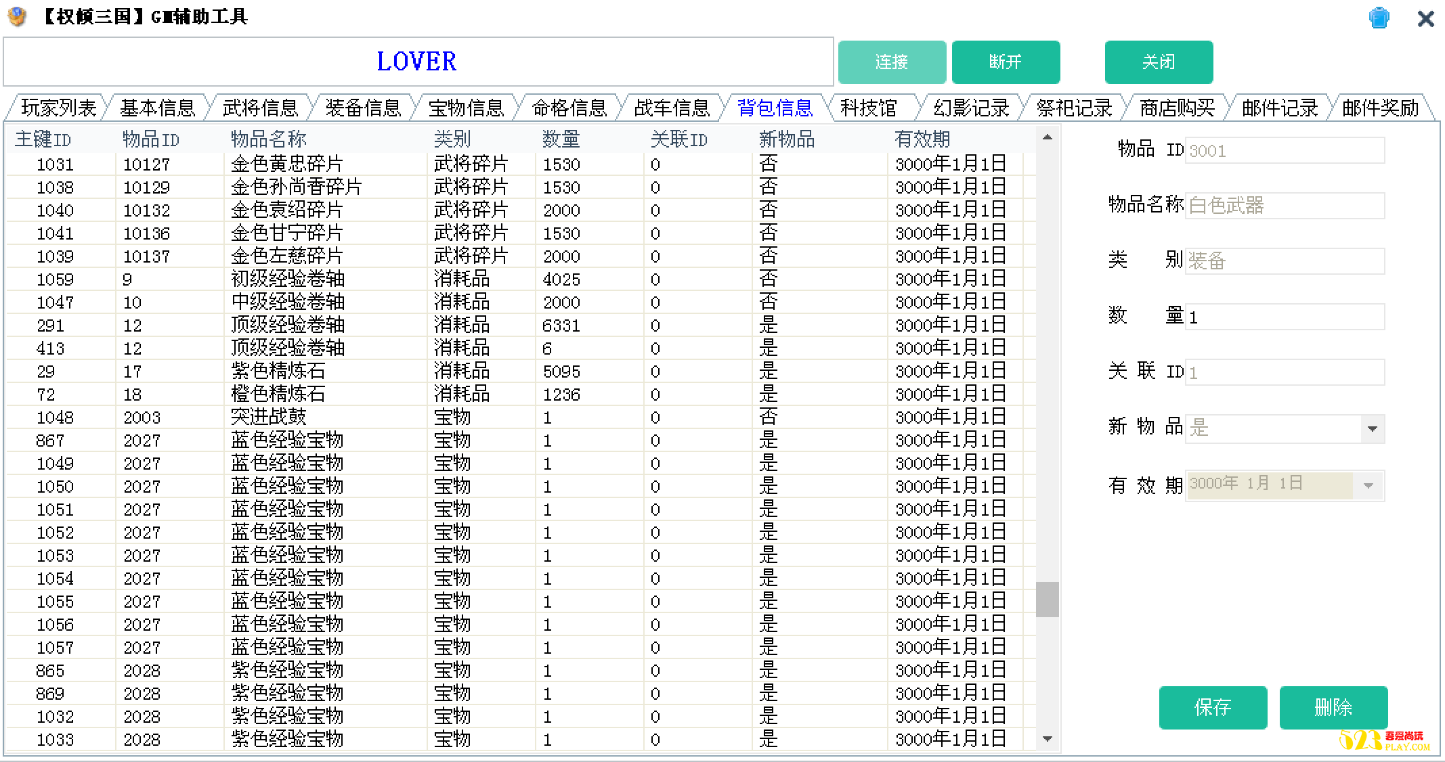Select the 金色黄忠碎片 row
Screen dimensions: 1445x762
521,164
